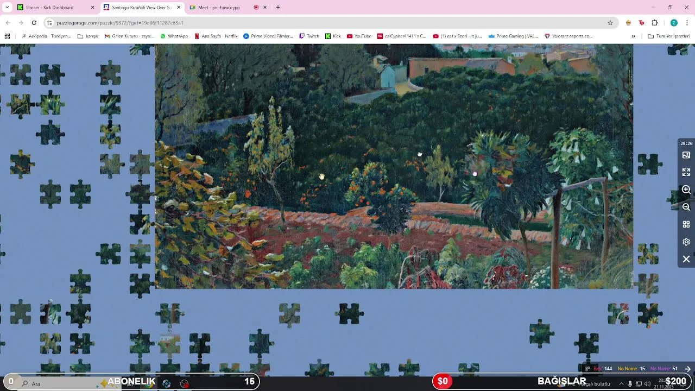This screenshot has height=391, width=695.
Task: Open the Arkipedia bookmark
Action: point(46,36)
